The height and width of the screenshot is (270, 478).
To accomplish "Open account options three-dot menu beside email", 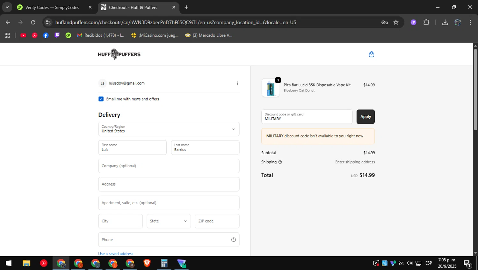I will click(x=237, y=84).
